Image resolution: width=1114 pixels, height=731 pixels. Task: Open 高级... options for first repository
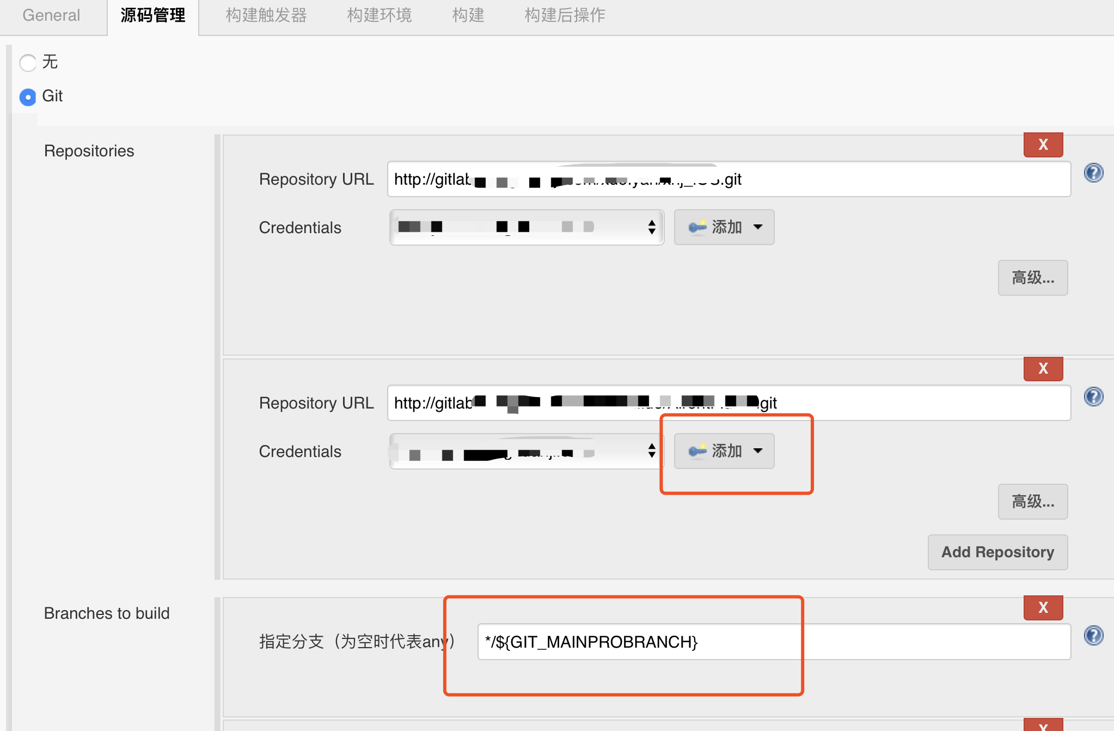1032,278
